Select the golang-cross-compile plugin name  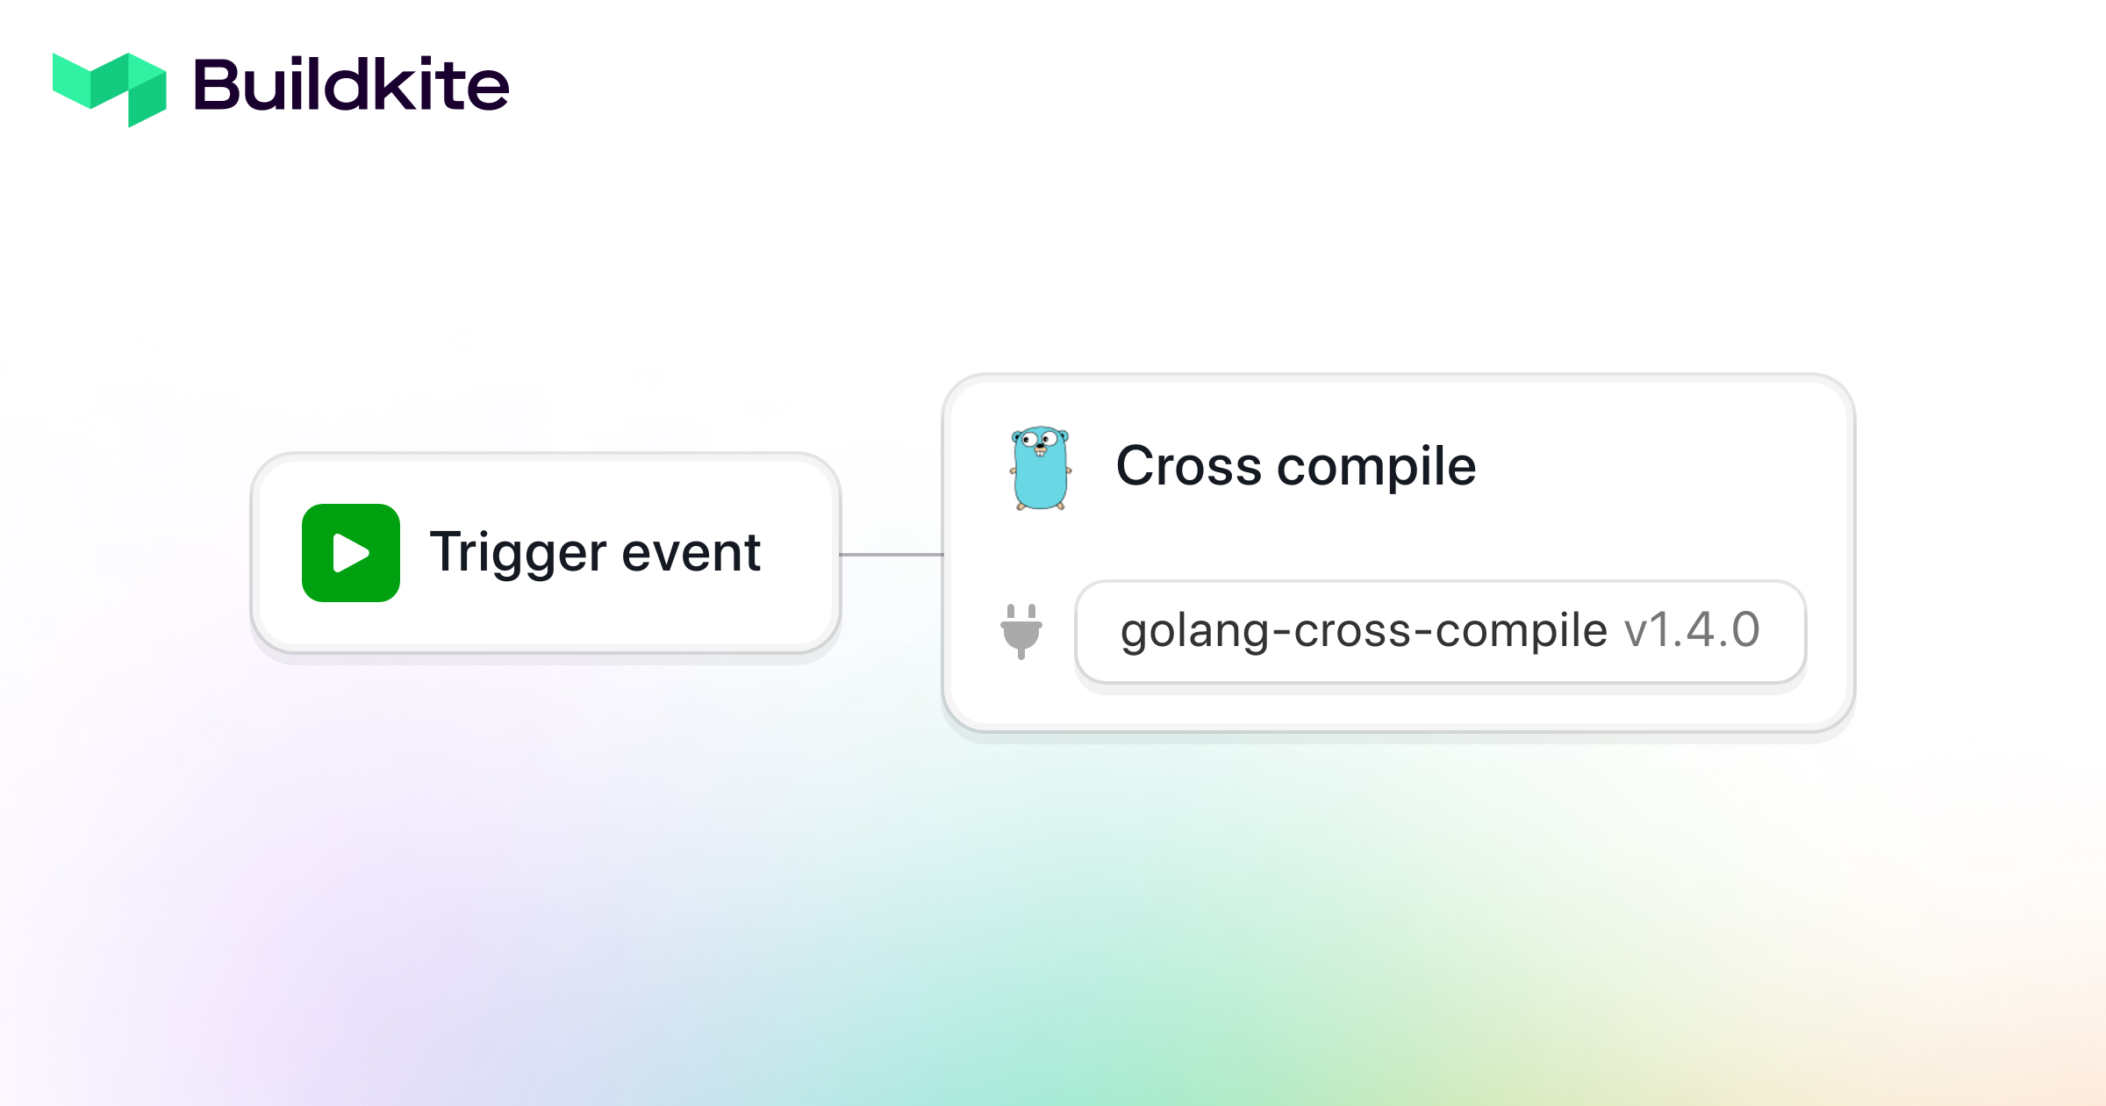pos(1364,631)
